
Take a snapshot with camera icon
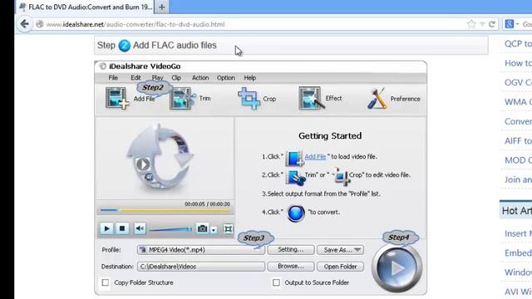203,228
